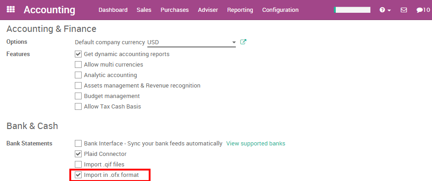Expand the Default company currency dropdown arrow

[234, 42]
